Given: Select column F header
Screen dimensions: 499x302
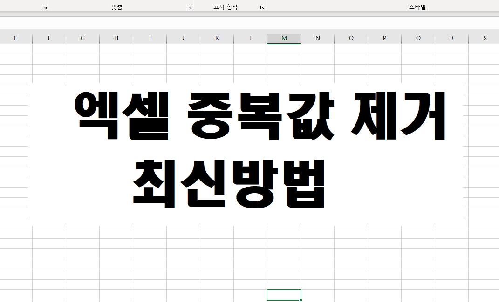Looking at the screenshot, I should click(x=49, y=38).
